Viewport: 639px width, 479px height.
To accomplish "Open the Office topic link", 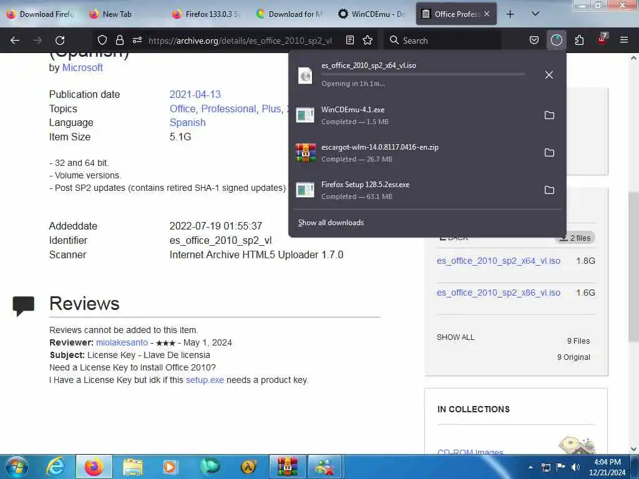I will click(x=183, y=109).
